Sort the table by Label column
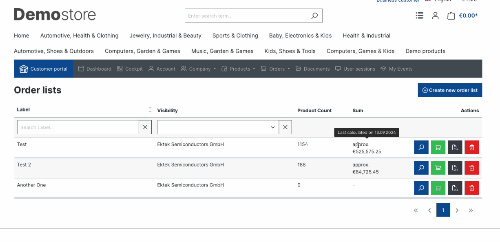The image size is (500, 242). tap(150, 110)
